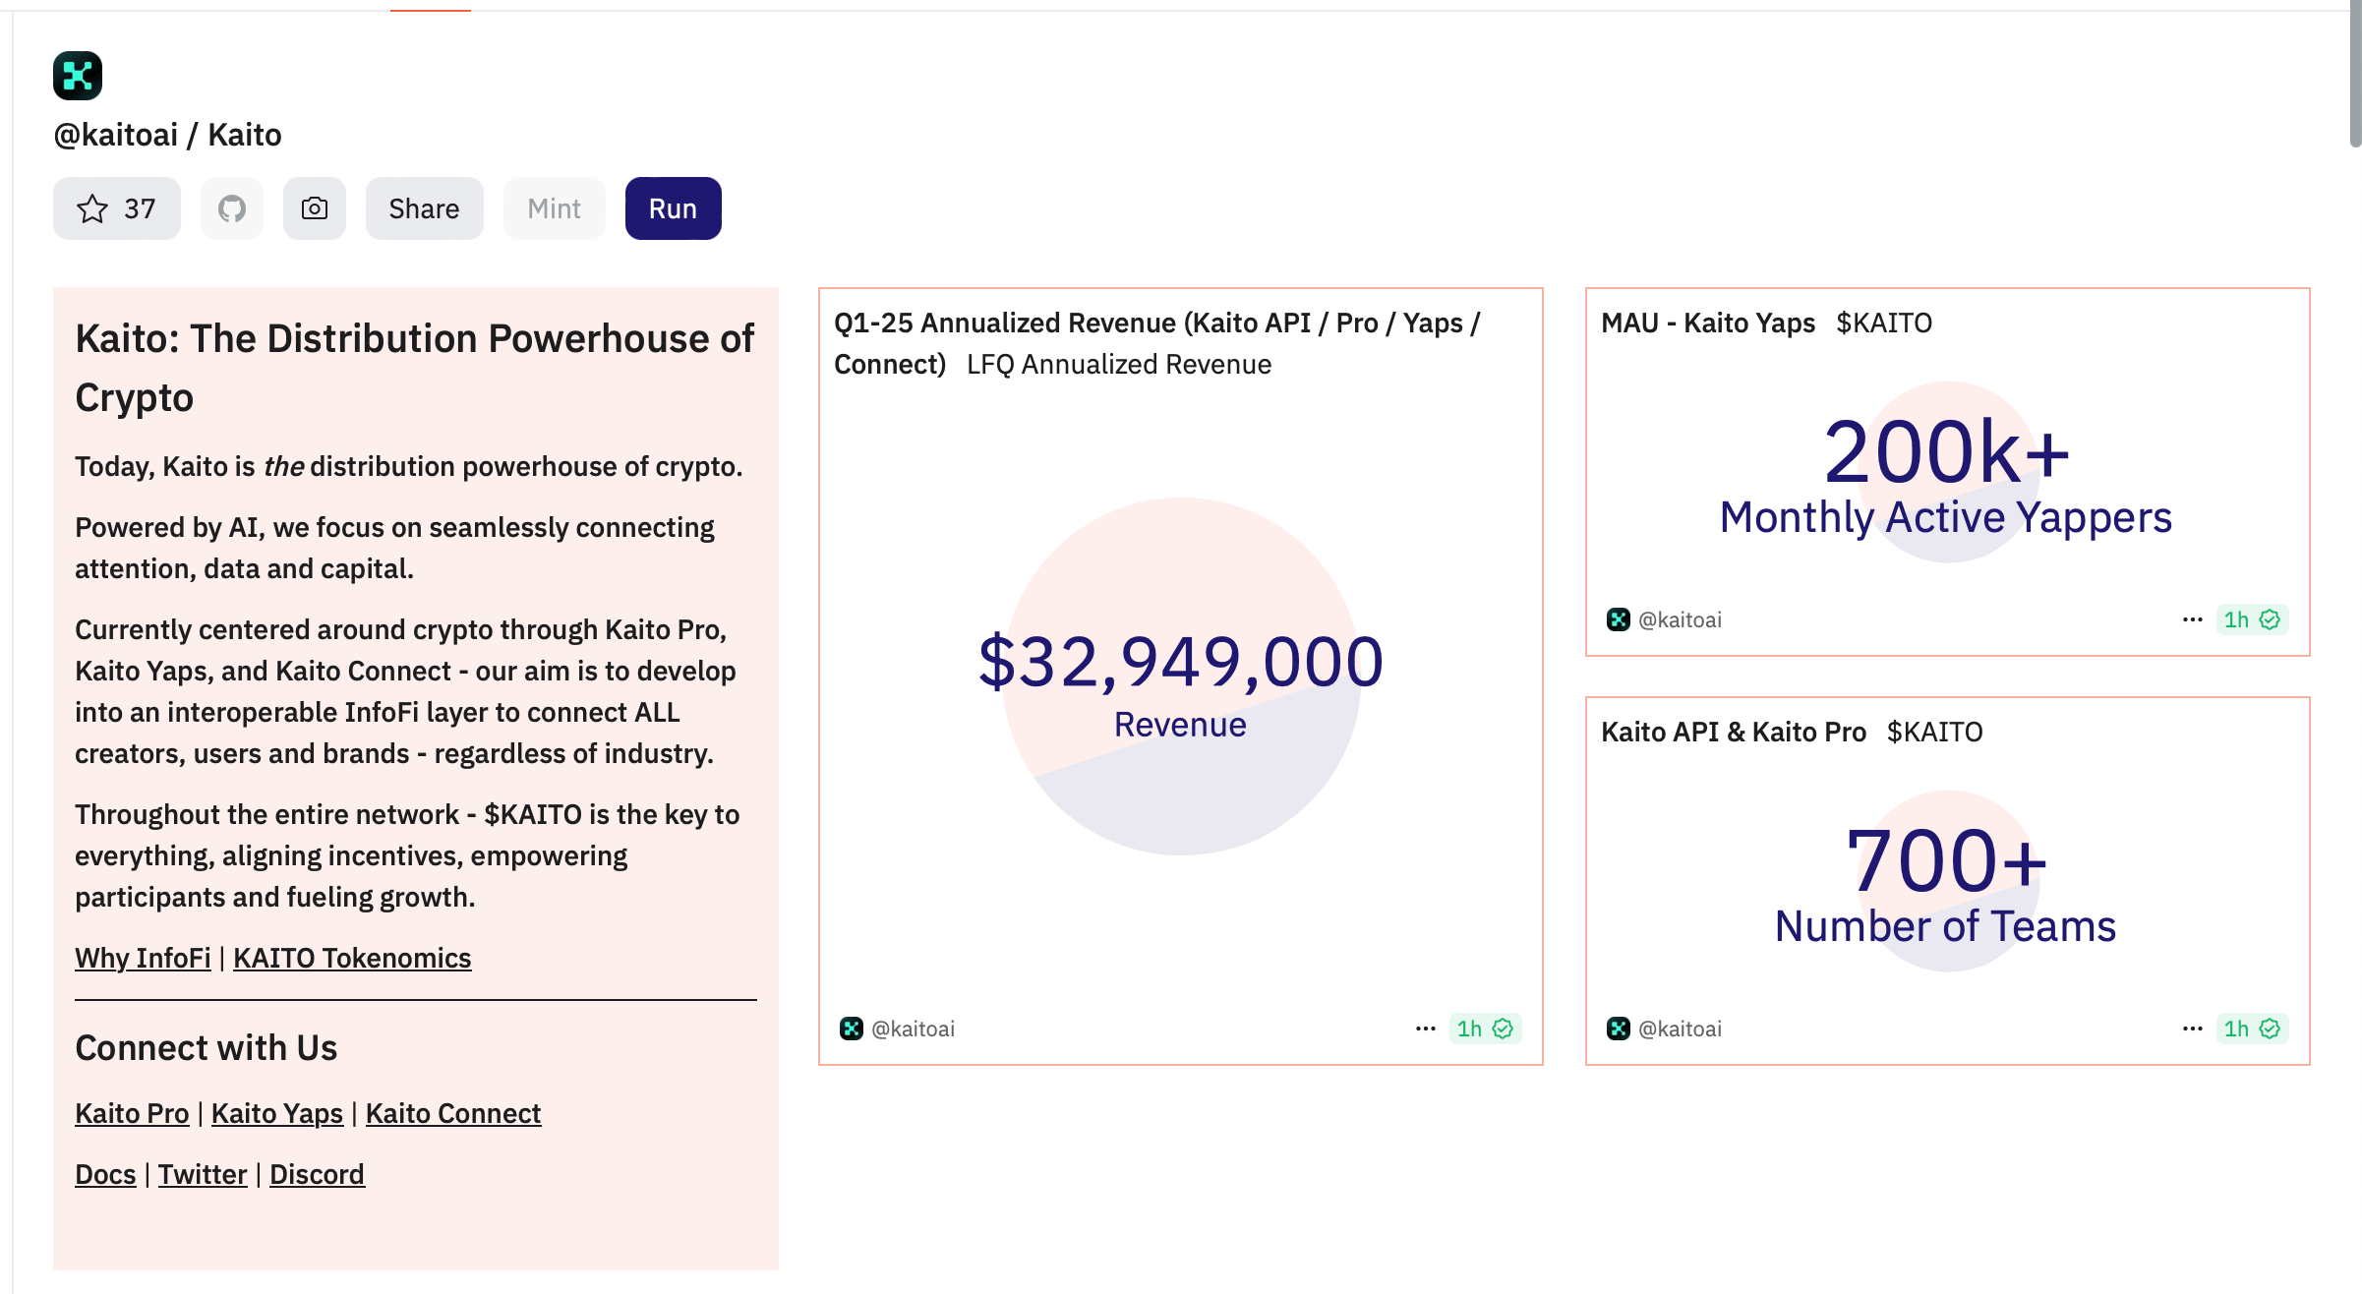Click 1h refresh badge on Kaito API card
Screen dimensions: 2362x1294
pos(2252,1029)
